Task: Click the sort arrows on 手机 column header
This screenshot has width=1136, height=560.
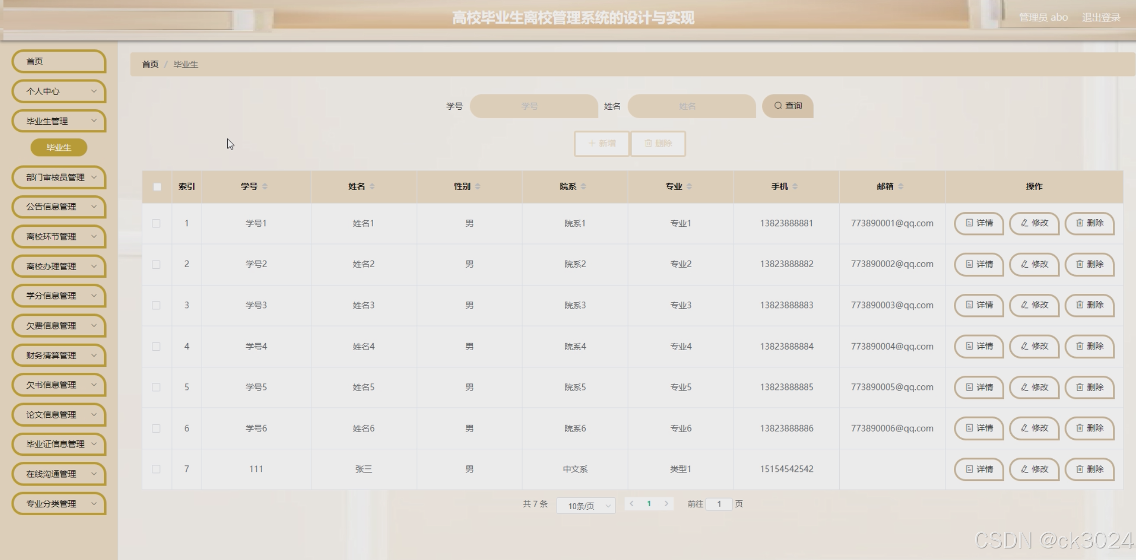Action: click(795, 186)
